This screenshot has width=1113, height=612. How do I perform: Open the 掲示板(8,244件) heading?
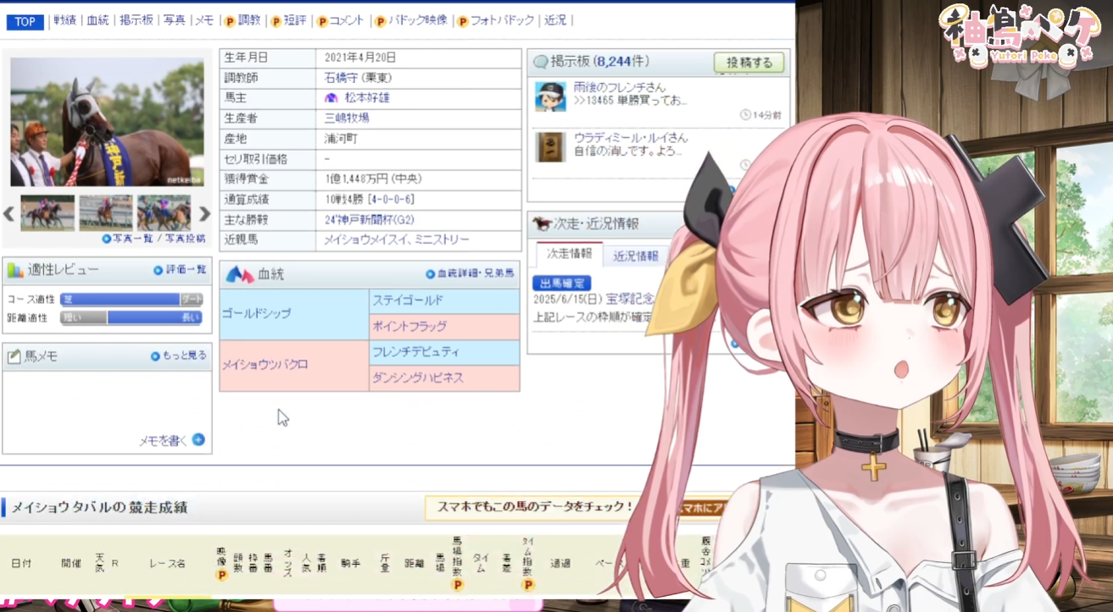600,62
